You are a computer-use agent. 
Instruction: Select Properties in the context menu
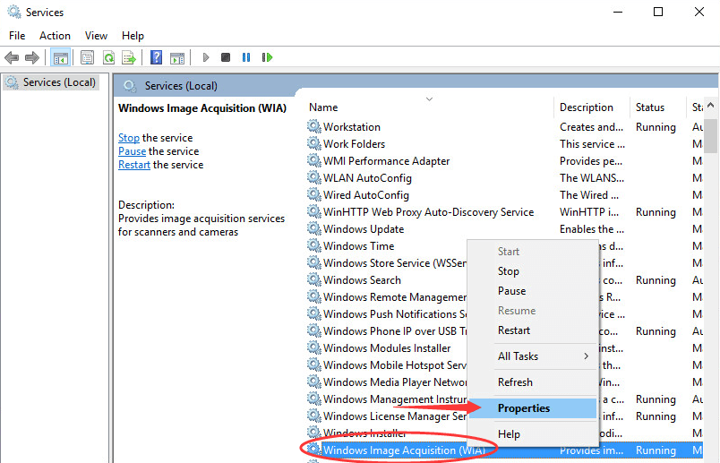point(524,408)
